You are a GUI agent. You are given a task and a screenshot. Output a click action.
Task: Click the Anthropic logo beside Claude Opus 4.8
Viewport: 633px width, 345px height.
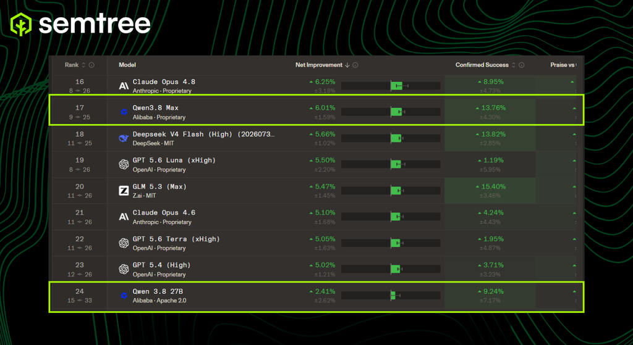(x=124, y=86)
